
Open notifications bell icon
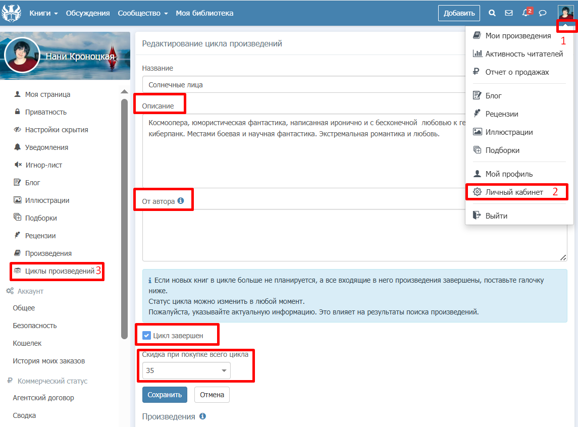(526, 13)
